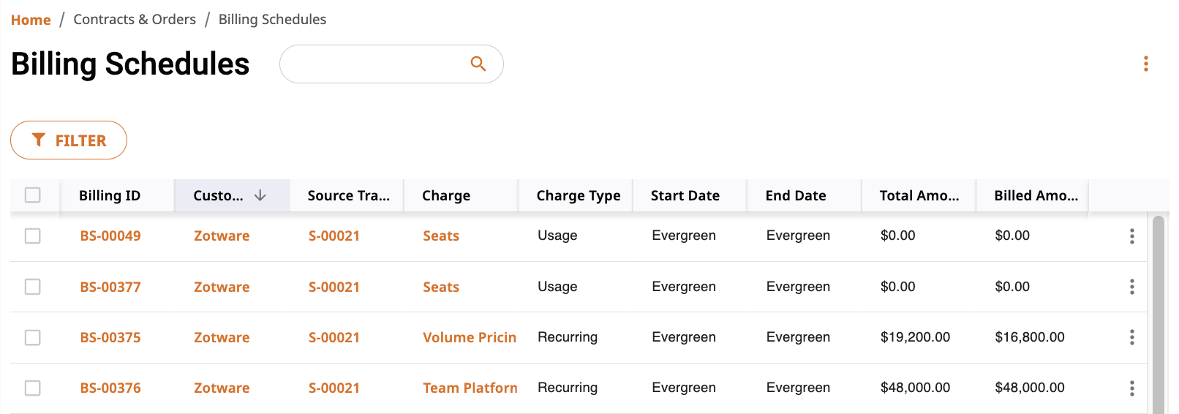Toggle the select-all header checkbox
Viewport: 1179px width, 414px height.
click(x=32, y=195)
